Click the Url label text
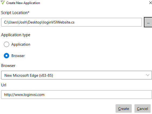The width and height of the screenshot is (152, 114). click(x=4, y=85)
